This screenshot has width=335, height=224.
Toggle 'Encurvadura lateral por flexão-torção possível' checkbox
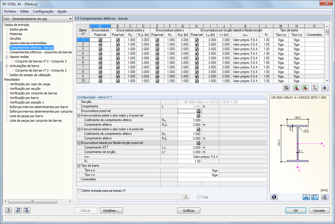point(199,143)
